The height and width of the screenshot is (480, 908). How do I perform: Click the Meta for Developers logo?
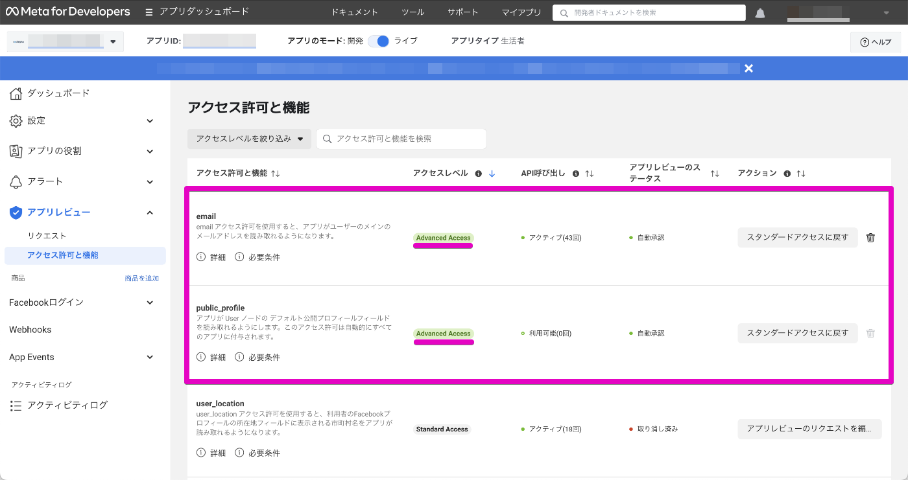click(x=67, y=12)
